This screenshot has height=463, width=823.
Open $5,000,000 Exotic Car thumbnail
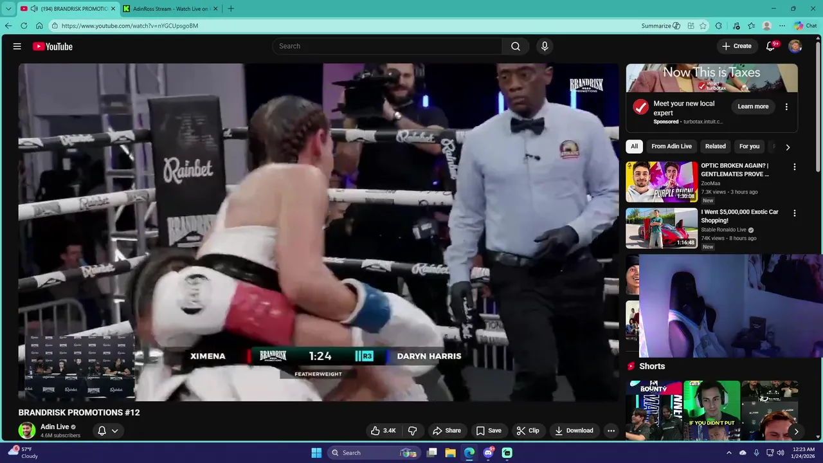662,228
